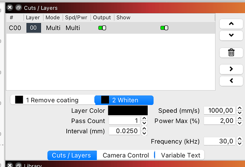This screenshot has height=167, width=245.
Task: Decrease Frequency (kHz) with down stepper
Action: (240, 144)
